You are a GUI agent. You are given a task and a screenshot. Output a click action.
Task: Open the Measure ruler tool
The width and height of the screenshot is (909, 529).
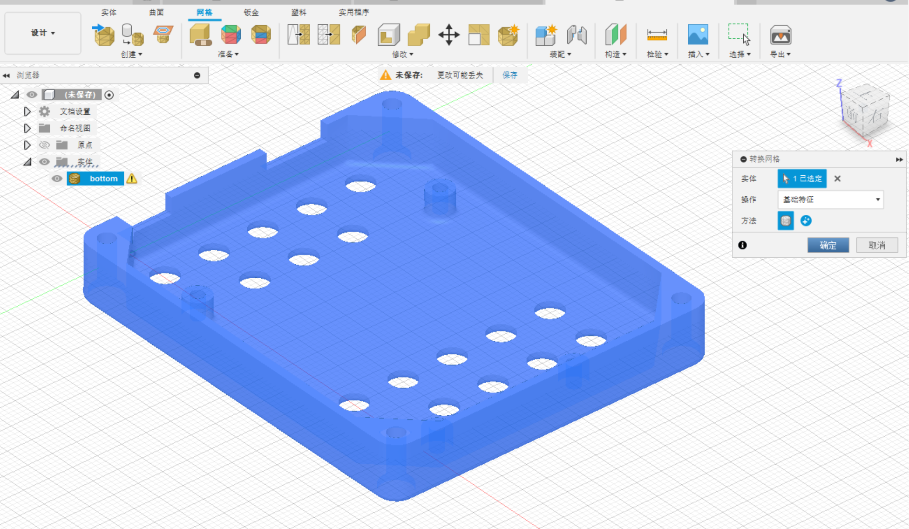click(x=657, y=34)
